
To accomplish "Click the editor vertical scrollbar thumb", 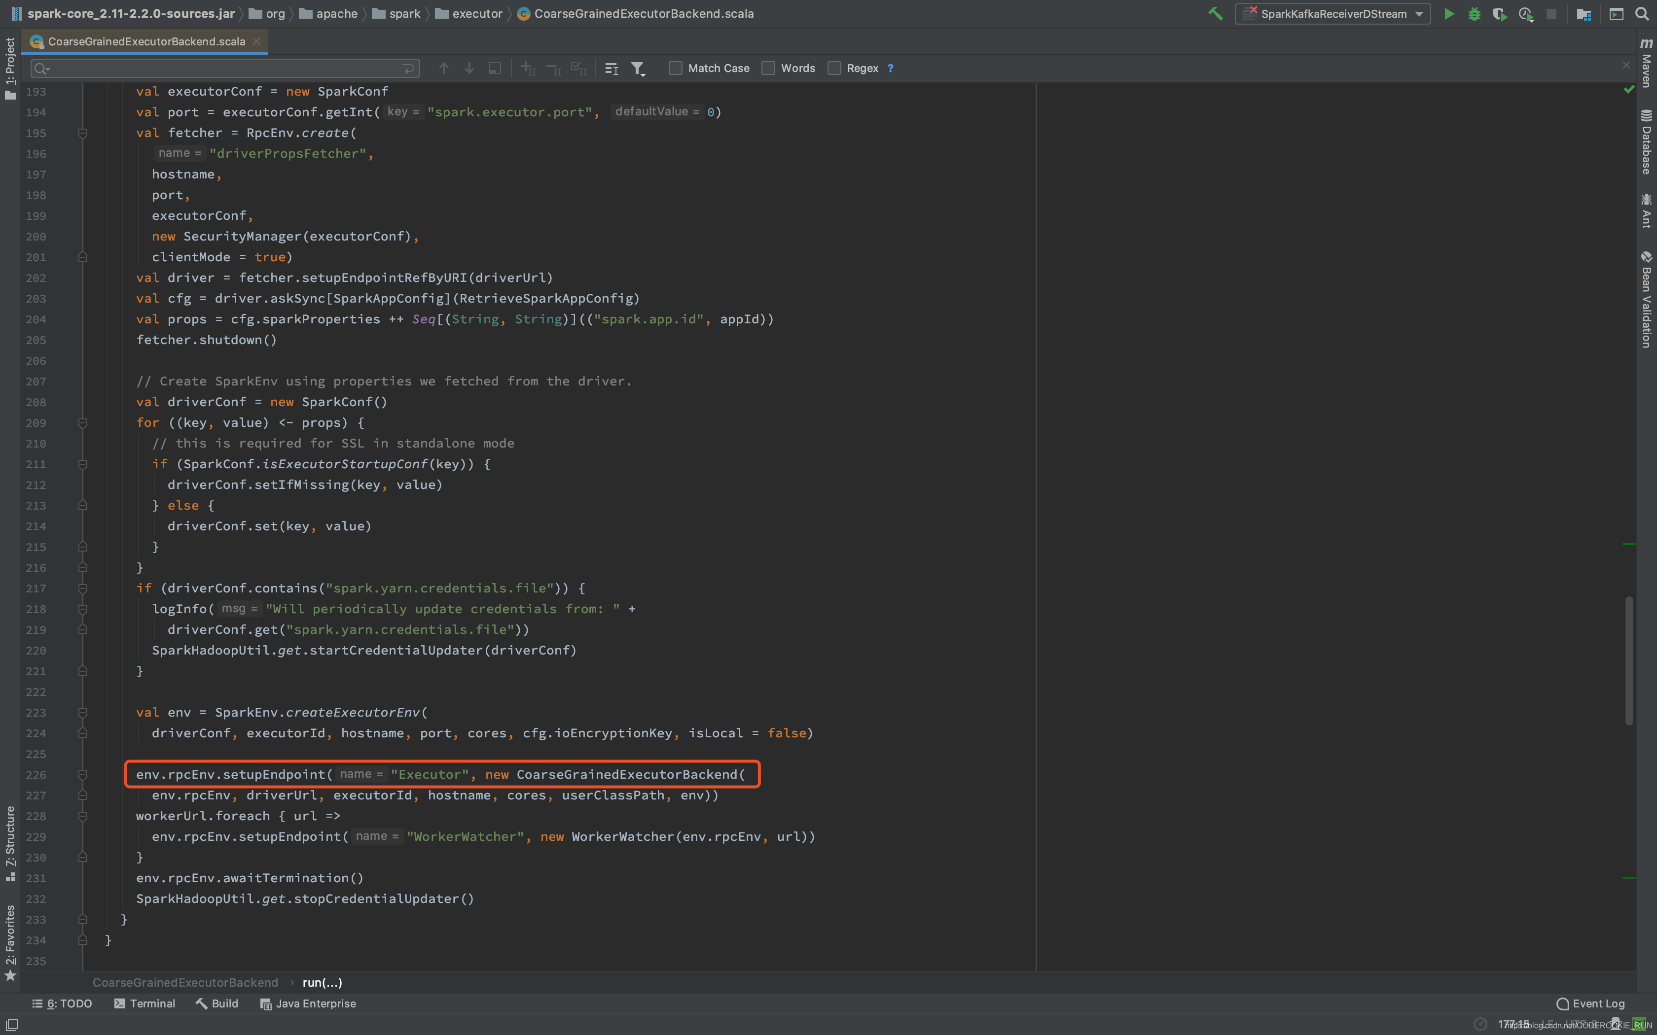I will 1629,660.
